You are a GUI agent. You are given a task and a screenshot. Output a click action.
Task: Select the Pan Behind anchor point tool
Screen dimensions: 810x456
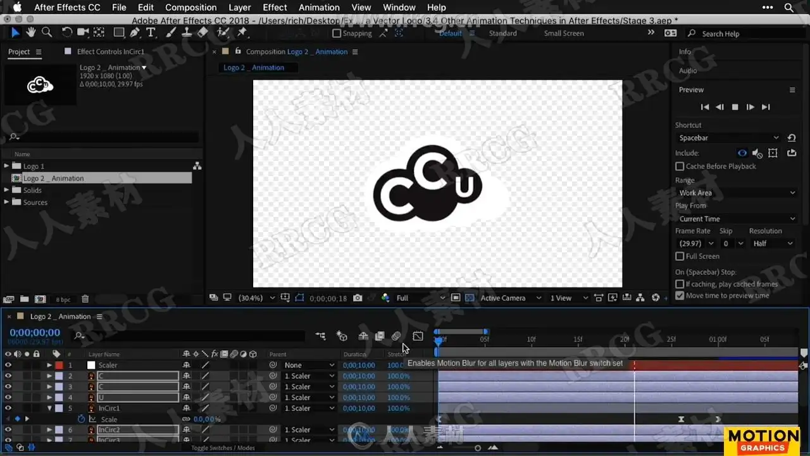[x=99, y=32]
